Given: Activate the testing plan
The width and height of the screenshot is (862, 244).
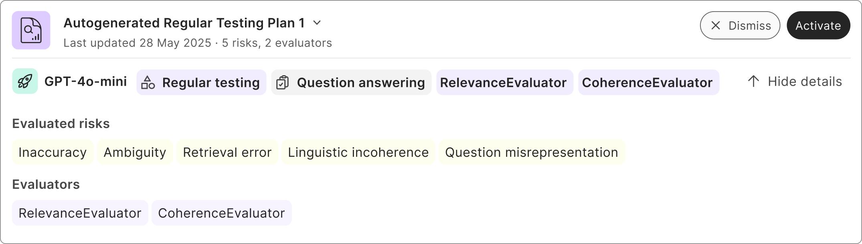Looking at the screenshot, I should pyautogui.click(x=818, y=26).
